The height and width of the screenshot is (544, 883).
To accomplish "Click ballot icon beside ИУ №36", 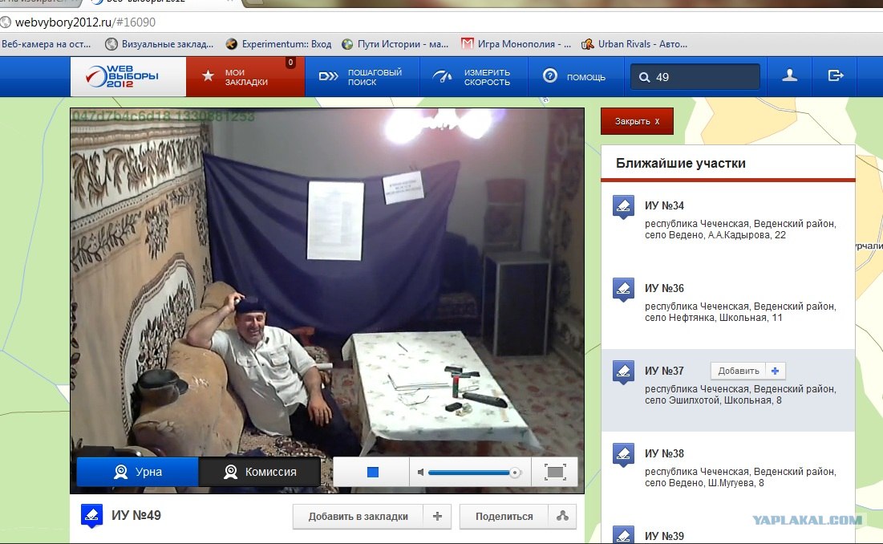I will (623, 290).
